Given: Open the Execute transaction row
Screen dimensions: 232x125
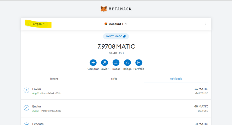Looking at the screenshot, I should [x=116, y=121].
